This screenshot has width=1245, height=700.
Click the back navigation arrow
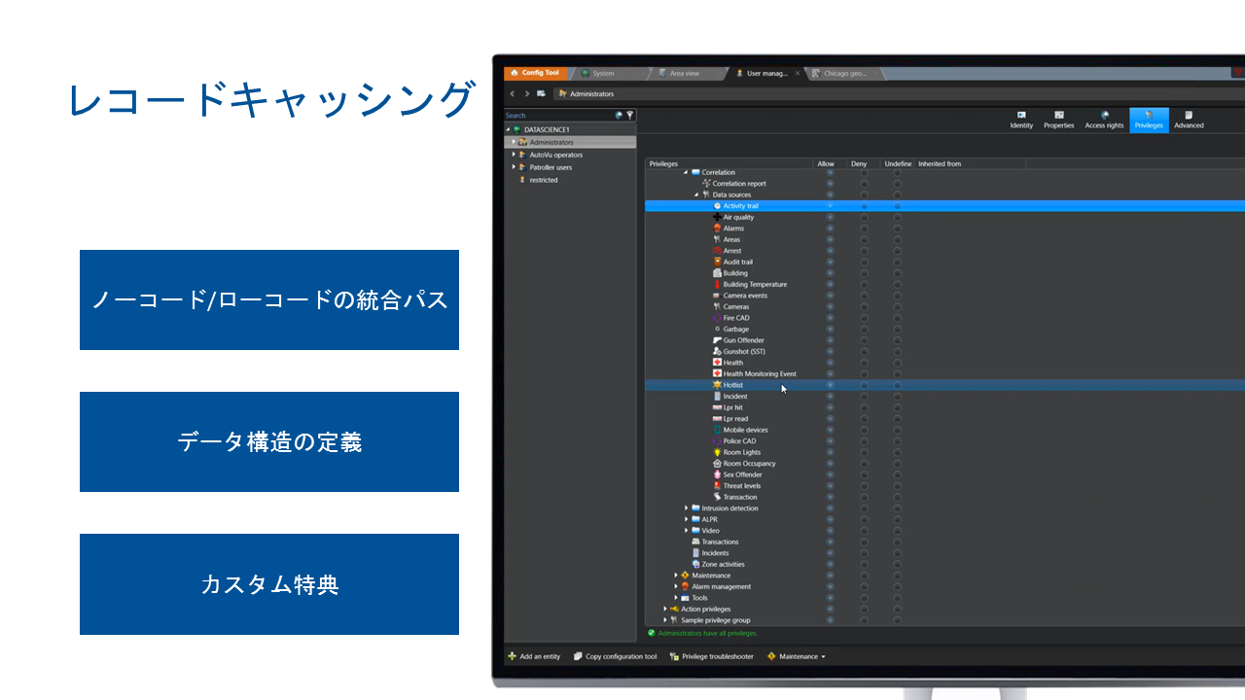513,94
